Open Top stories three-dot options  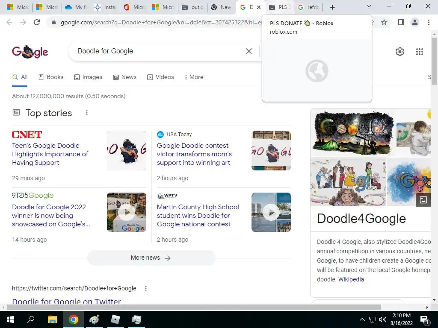(87, 113)
